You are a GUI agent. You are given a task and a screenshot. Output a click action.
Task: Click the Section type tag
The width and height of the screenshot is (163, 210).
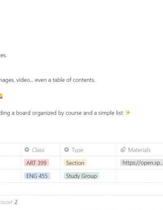point(75,163)
